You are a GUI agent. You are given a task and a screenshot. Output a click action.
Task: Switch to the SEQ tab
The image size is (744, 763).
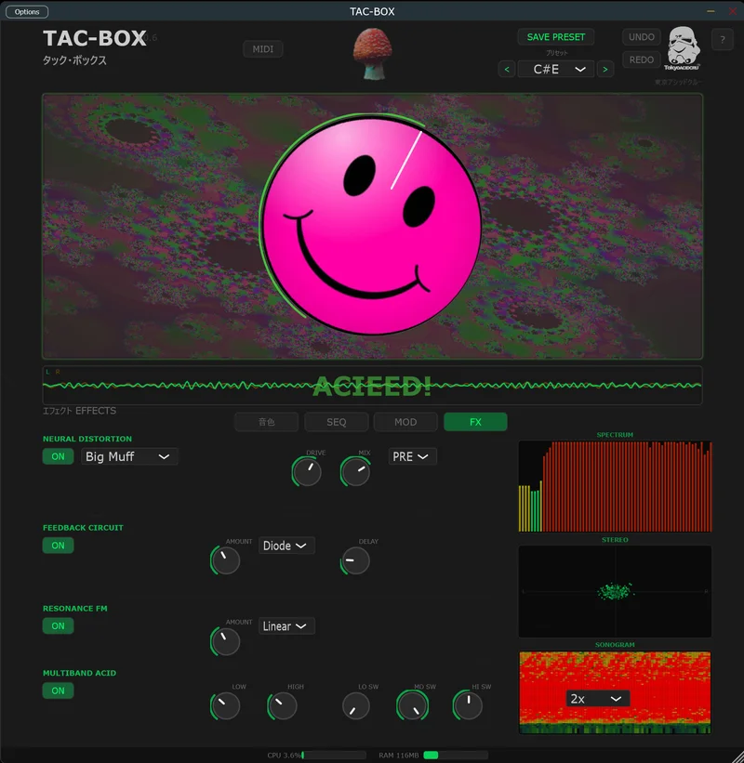tap(336, 421)
